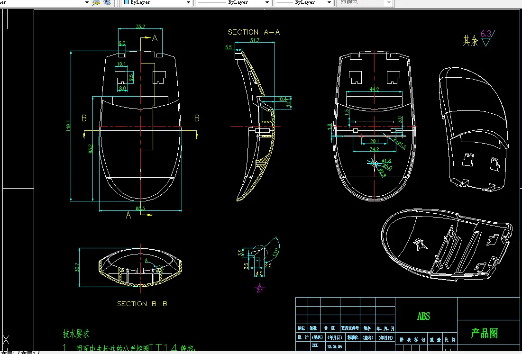The width and height of the screenshot is (522, 354).
Task: Click the upper isometric mouse shell view
Action: coord(474,129)
